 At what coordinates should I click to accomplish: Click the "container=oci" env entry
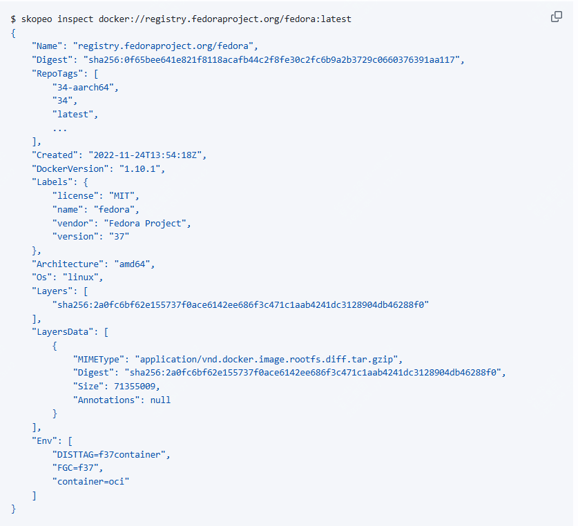90,481
